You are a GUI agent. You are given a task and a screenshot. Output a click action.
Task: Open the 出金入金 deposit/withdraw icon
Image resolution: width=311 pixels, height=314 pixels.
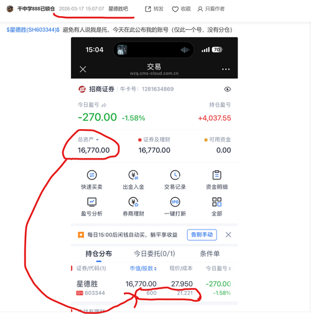point(133,175)
